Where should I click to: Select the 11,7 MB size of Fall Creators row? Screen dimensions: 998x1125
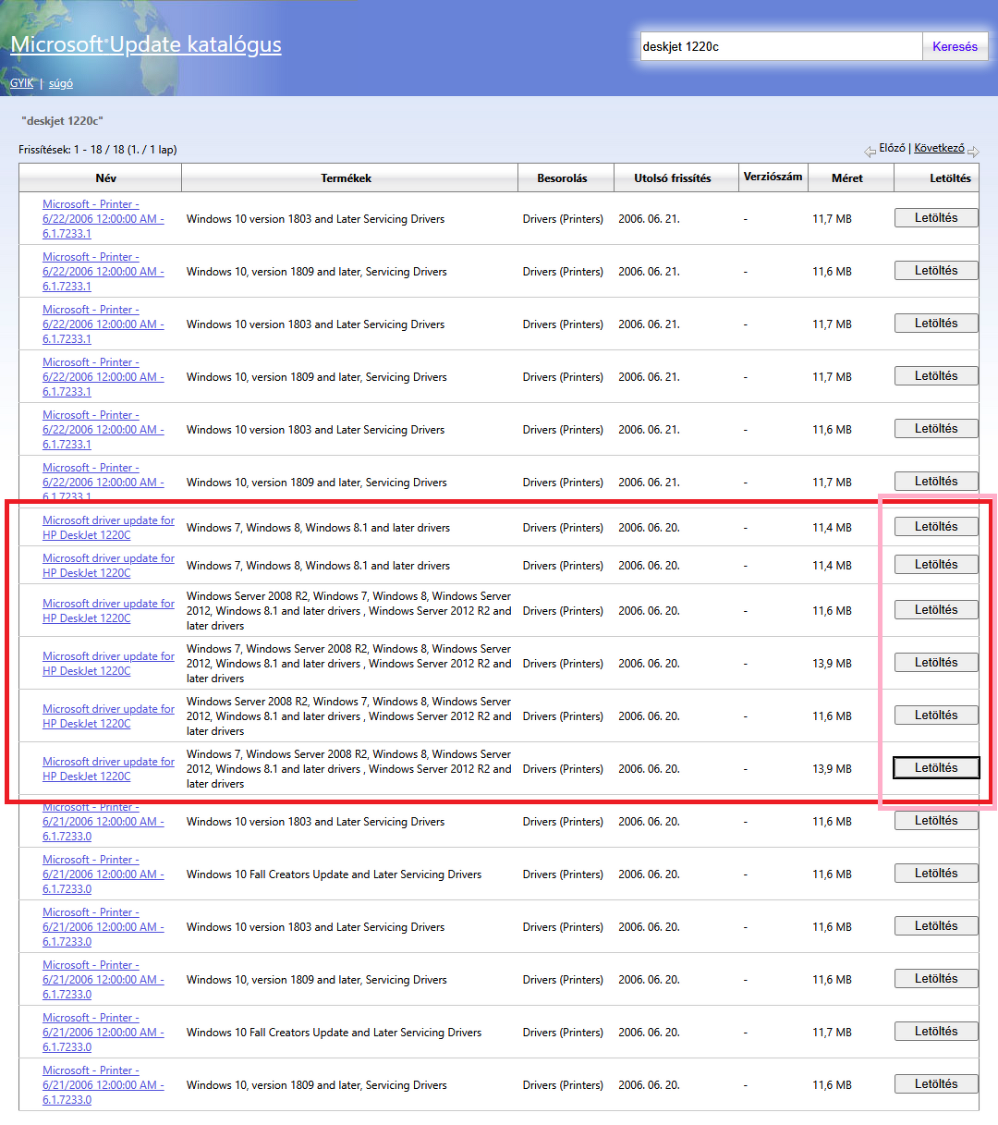click(832, 1033)
